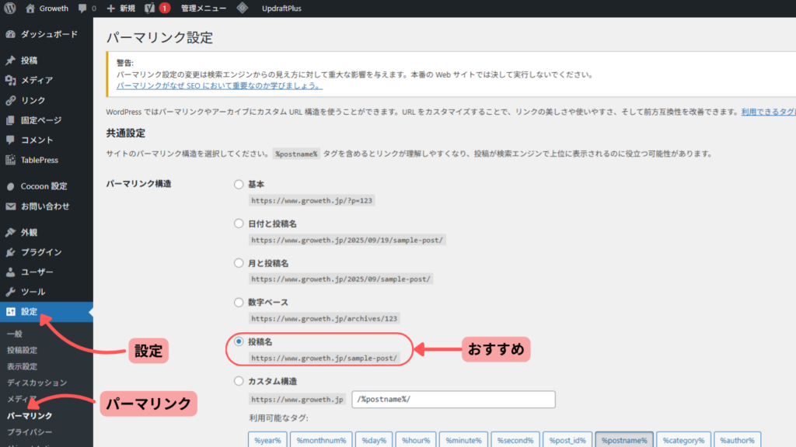The width and height of the screenshot is (796, 447).
Task: Select the 基本 permalink radio button
Action: tap(239, 185)
